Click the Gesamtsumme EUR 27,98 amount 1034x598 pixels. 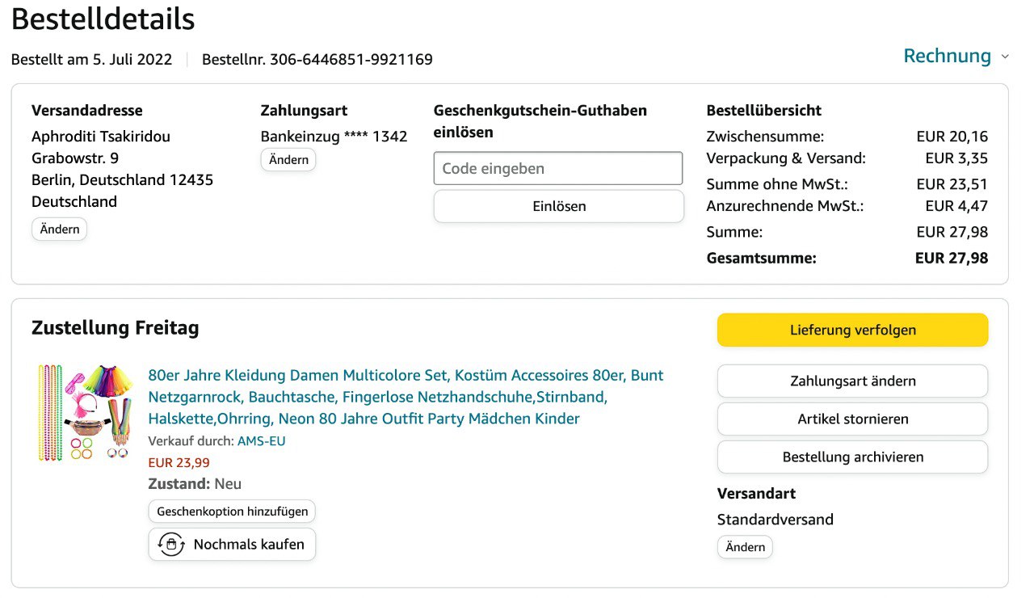tap(951, 259)
